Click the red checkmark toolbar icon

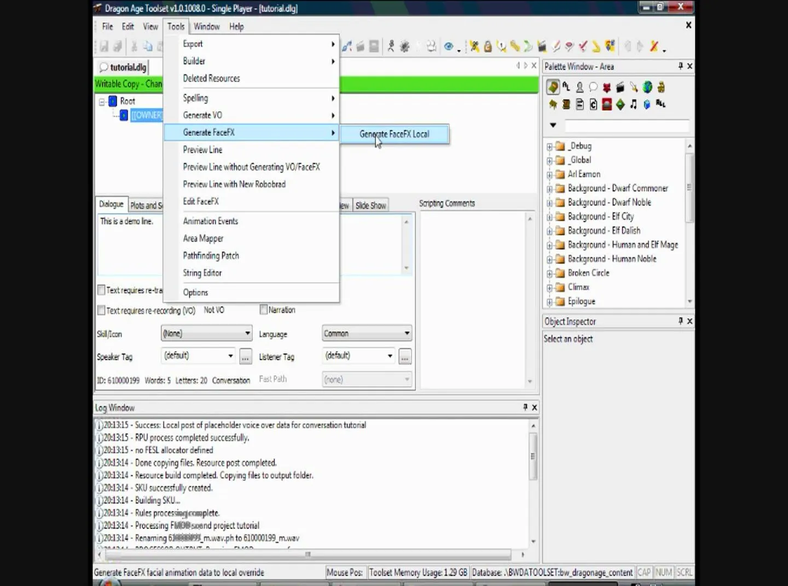point(583,47)
